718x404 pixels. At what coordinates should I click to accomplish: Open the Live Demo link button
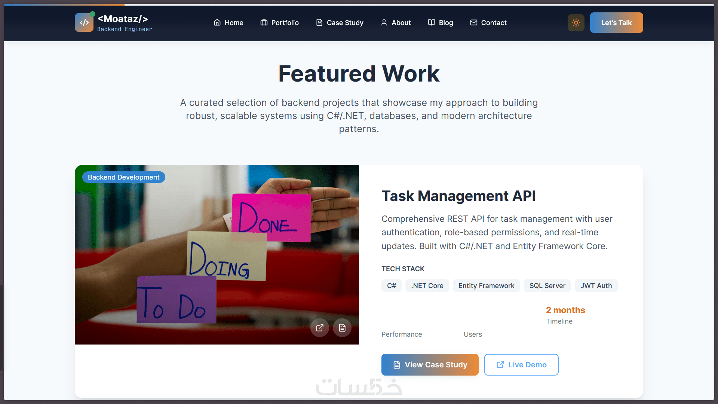point(521,365)
